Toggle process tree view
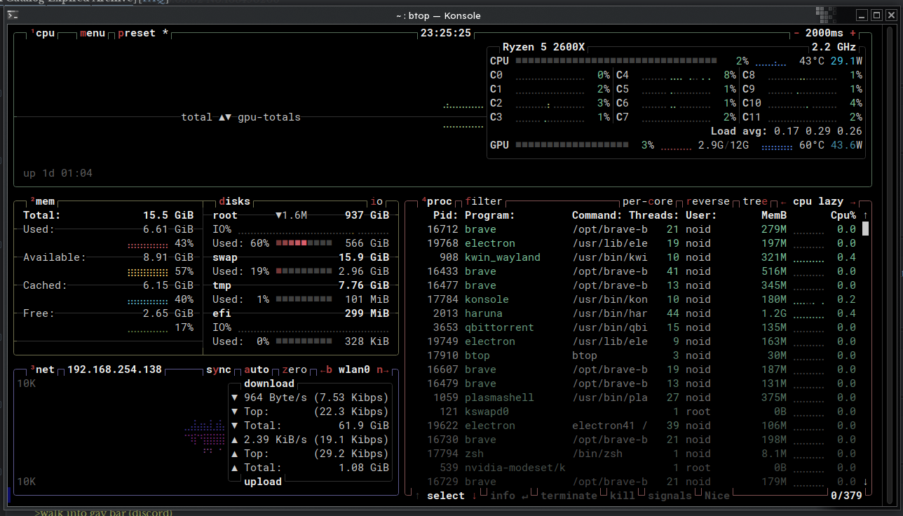This screenshot has width=903, height=516. [x=754, y=201]
